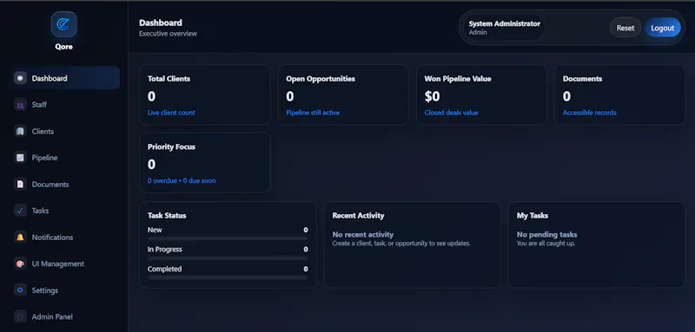Click the 'Executive overview' subtitle
This screenshot has width=695, height=332.
click(x=168, y=34)
